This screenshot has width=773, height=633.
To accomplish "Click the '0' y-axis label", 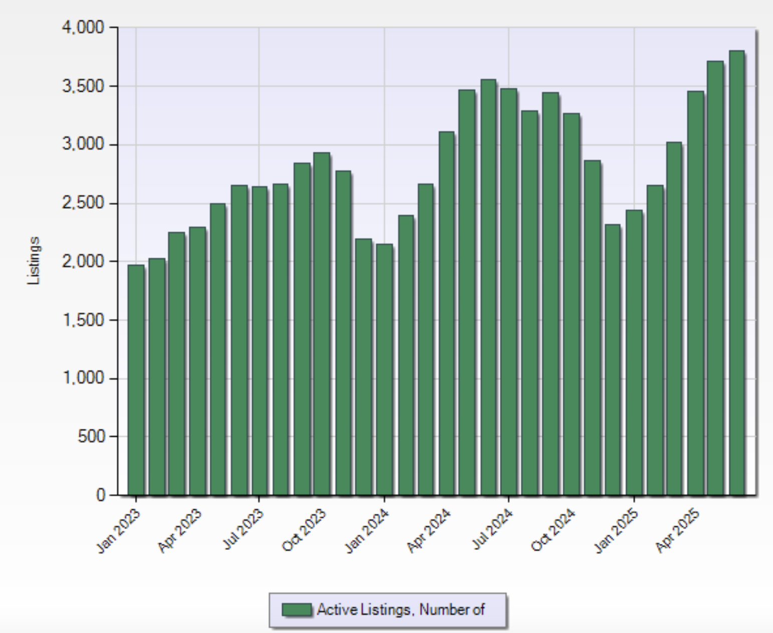I will [100, 495].
